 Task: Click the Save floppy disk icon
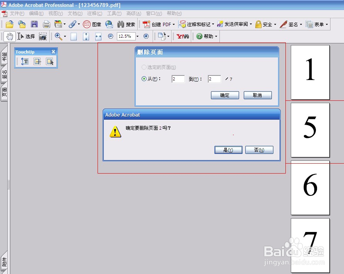coord(34,24)
